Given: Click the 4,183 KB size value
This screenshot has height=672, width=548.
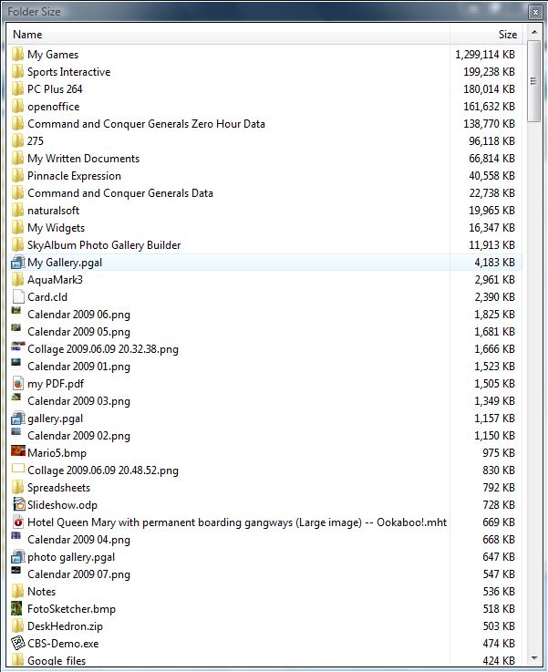Looking at the screenshot, I should click(494, 263).
